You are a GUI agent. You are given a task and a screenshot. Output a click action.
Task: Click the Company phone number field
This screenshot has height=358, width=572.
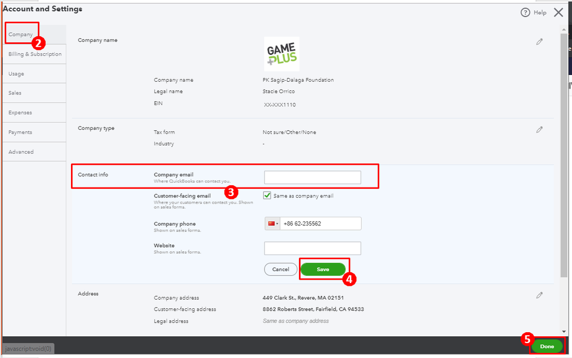pos(321,224)
